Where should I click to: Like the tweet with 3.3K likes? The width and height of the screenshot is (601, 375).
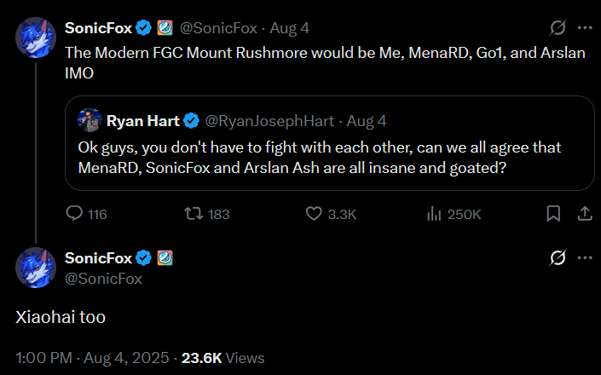(x=314, y=214)
